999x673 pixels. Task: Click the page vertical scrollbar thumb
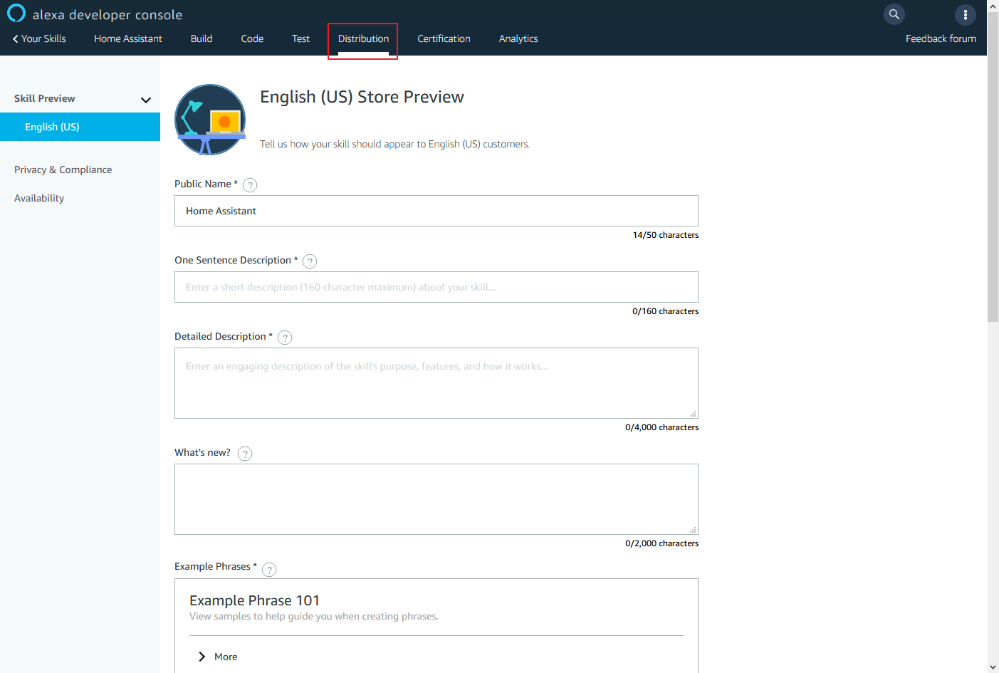[993, 167]
